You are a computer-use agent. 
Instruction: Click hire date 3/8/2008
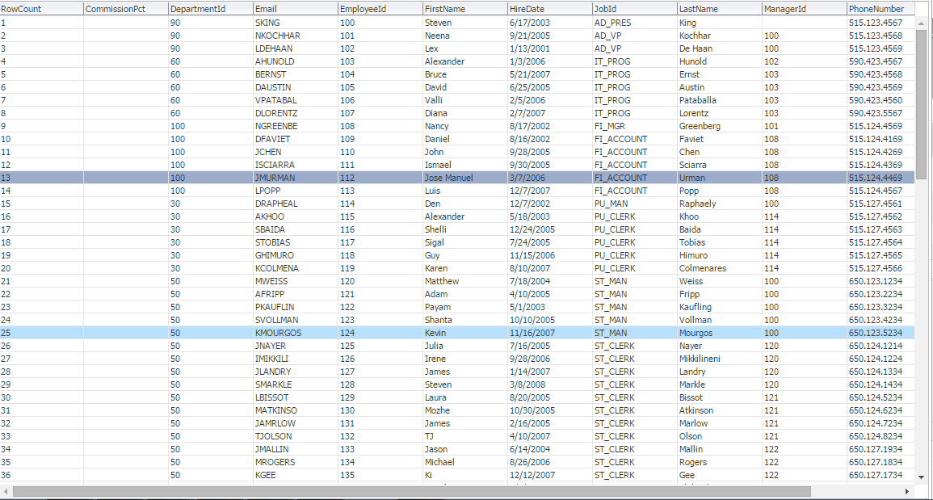click(x=550, y=384)
